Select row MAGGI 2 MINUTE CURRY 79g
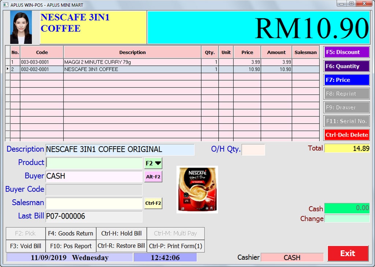Screen dimensions: 375x267 pyautogui.click(x=132, y=62)
